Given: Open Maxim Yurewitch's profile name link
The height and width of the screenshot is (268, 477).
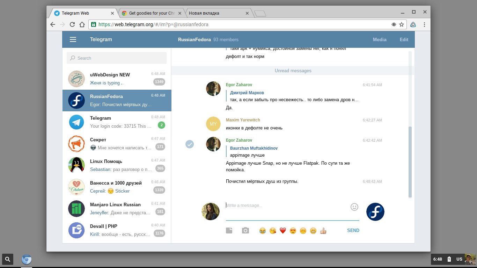Looking at the screenshot, I should tap(243, 120).
